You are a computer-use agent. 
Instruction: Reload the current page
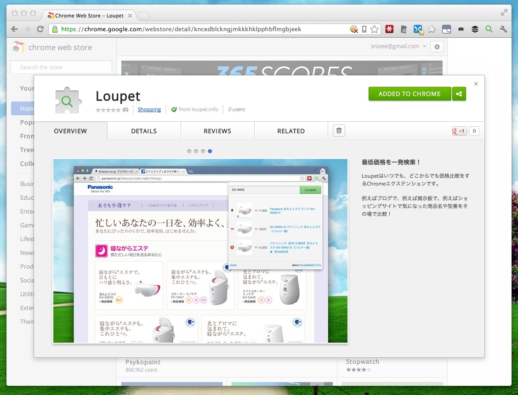pyautogui.click(x=40, y=29)
